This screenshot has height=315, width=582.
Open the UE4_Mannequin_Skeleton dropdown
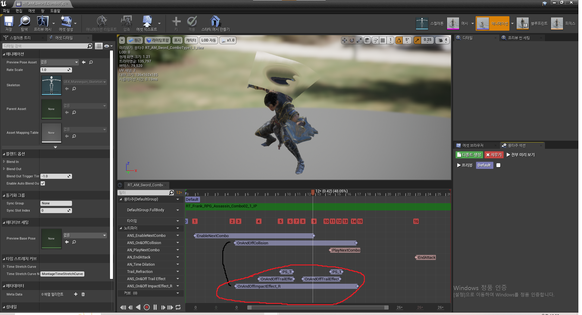pyautogui.click(x=85, y=82)
